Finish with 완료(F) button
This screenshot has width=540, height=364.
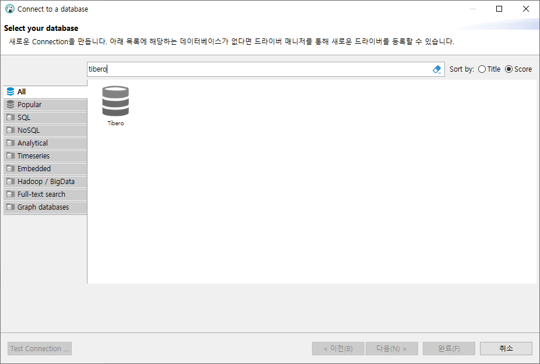click(449, 348)
